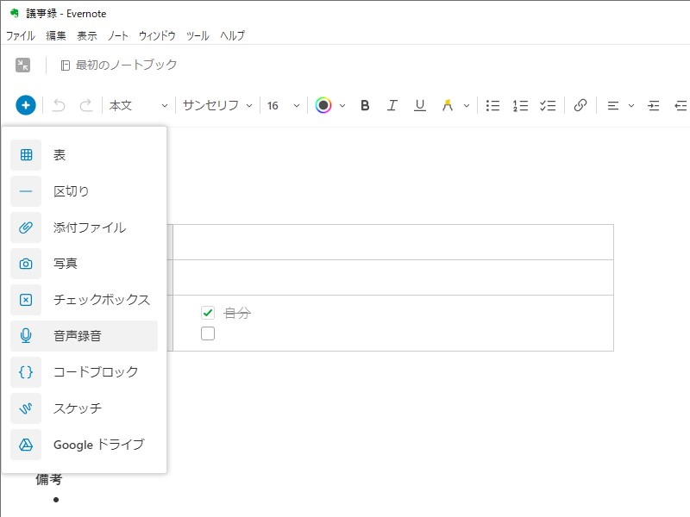Viewport: 690px width, 517px height.
Task: Insert a checklist
Action: (548, 105)
